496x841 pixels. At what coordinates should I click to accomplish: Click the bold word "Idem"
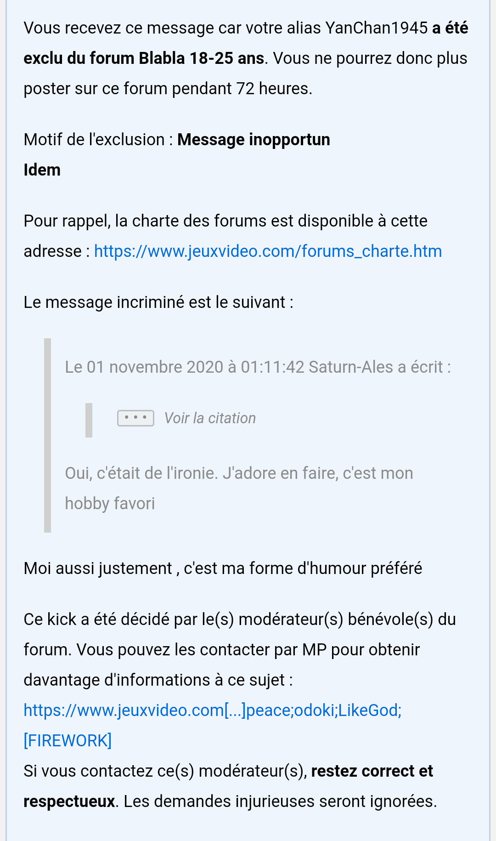tap(42, 170)
